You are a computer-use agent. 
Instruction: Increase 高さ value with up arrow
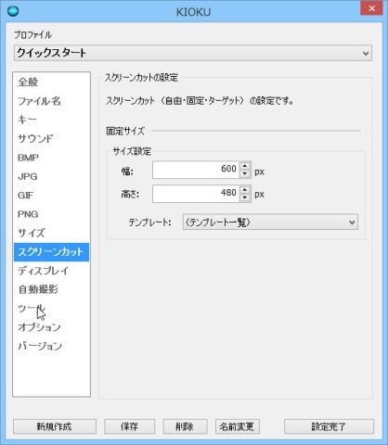tap(245, 190)
